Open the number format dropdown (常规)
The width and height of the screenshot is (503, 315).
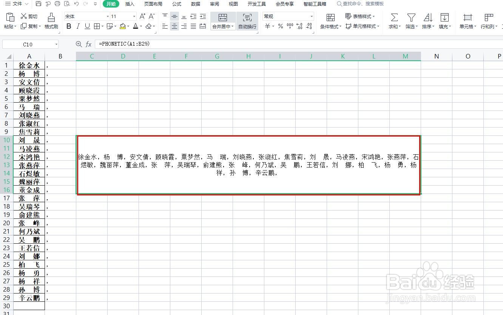312,16
